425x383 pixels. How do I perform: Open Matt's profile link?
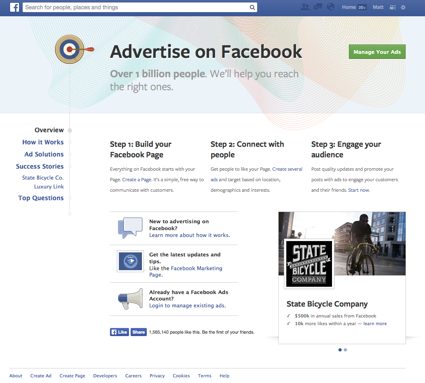[x=378, y=7]
